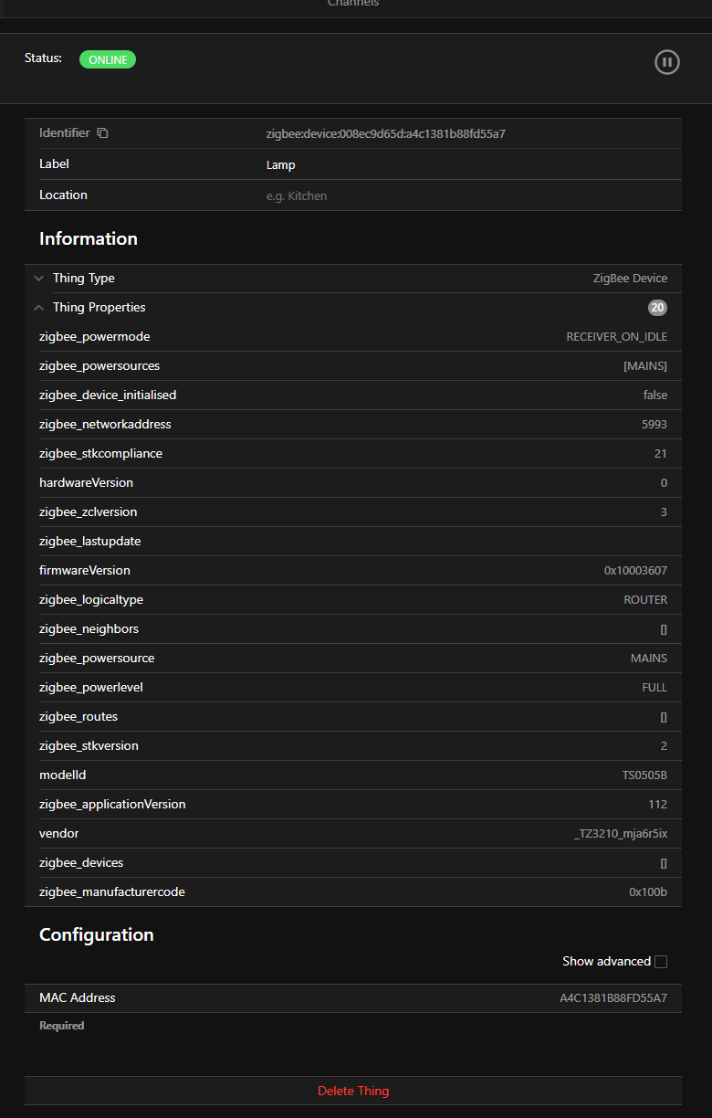Click the vendor value _TZ3210_mja6r5ix
Image resolution: width=712 pixels, height=1118 pixels.
pyautogui.click(x=620, y=834)
